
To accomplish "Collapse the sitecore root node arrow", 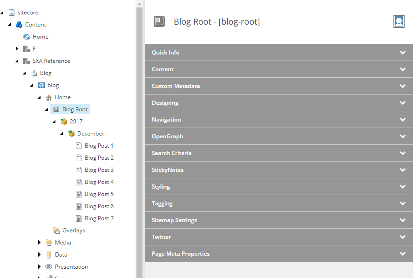I will coord(2,13).
